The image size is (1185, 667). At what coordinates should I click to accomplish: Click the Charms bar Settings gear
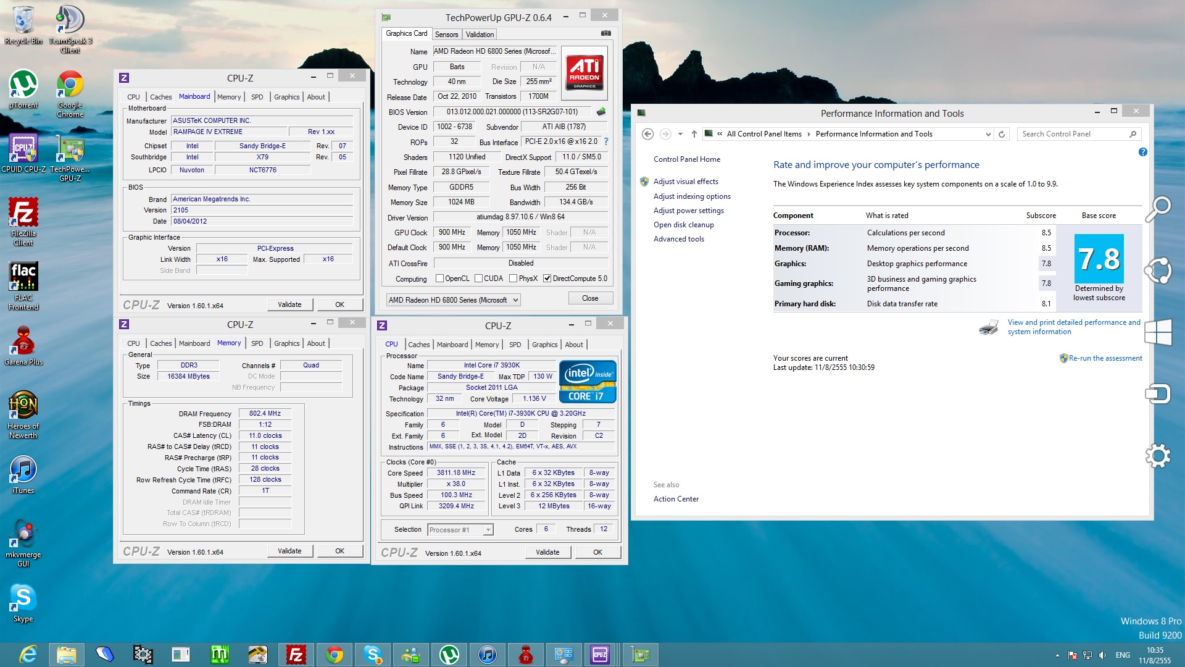(1158, 456)
